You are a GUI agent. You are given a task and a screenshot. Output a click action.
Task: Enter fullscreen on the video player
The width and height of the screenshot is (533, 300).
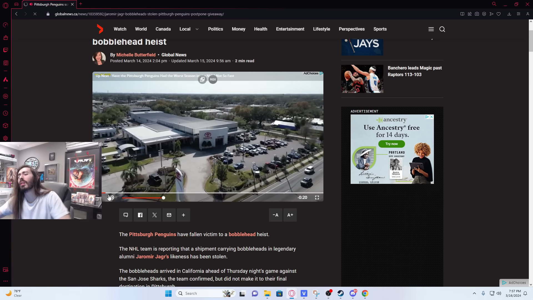(x=317, y=197)
